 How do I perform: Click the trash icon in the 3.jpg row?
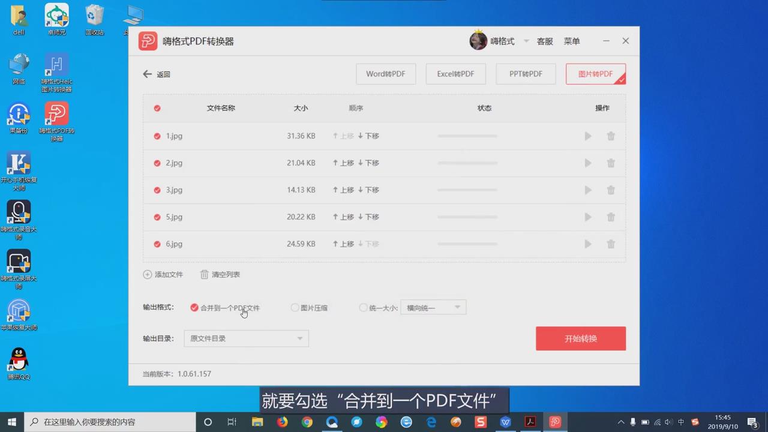click(611, 190)
